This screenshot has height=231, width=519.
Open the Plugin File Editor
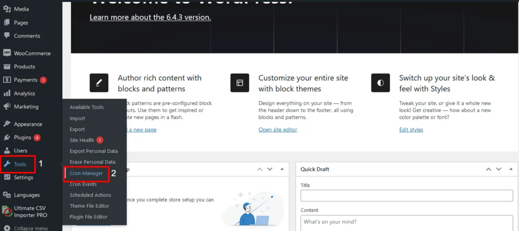tap(89, 217)
